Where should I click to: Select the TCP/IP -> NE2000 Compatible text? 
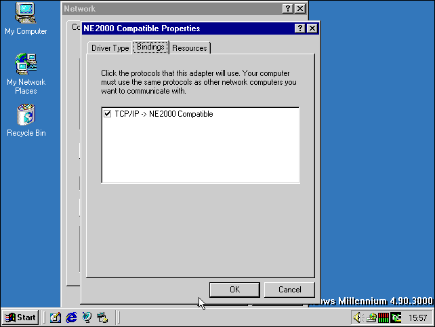coord(164,114)
